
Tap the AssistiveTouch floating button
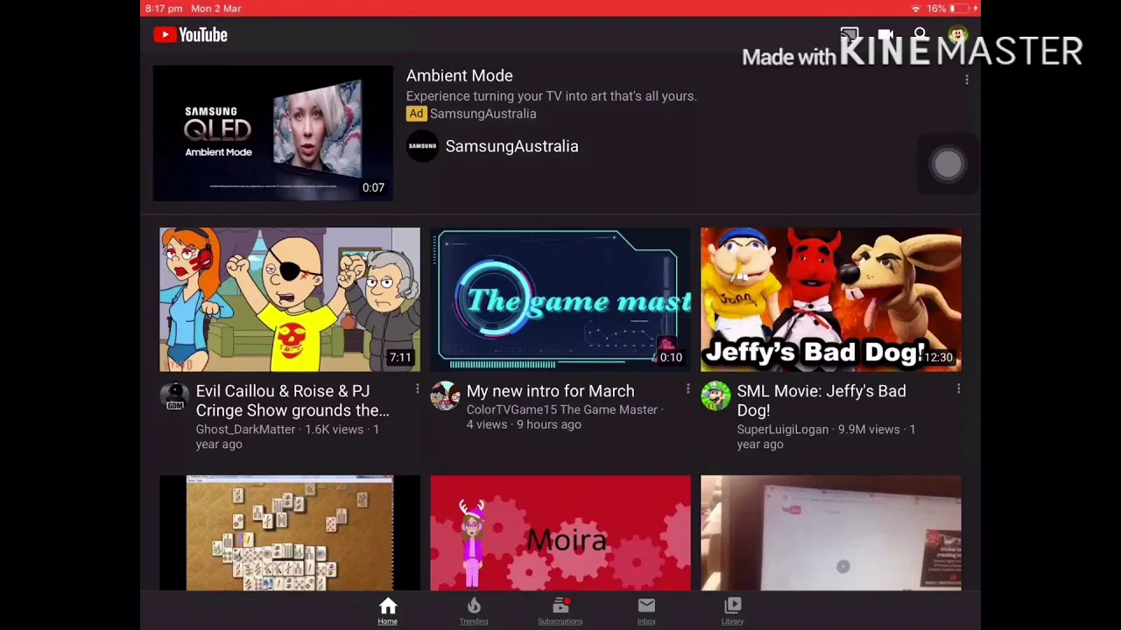948,164
